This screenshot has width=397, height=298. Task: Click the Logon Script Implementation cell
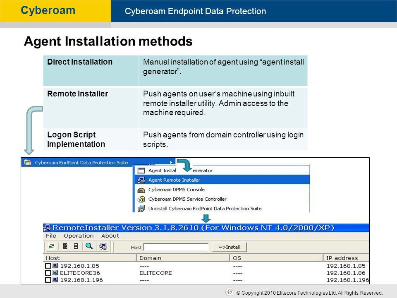pyautogui.click(x=91, y=139)
